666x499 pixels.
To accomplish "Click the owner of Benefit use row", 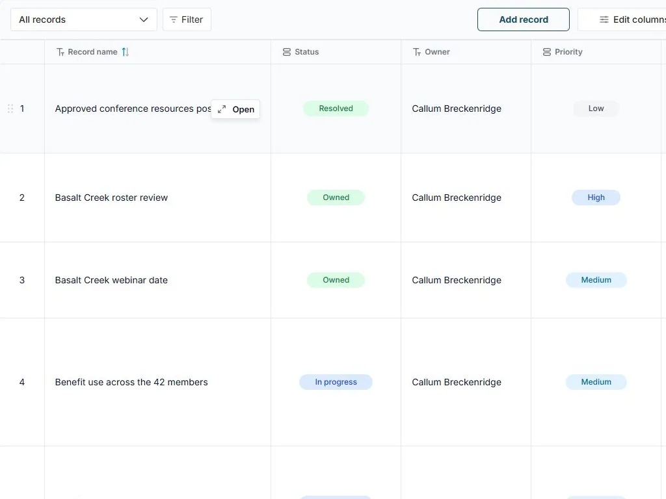I will pyautogui.click(x=457, y=382).
